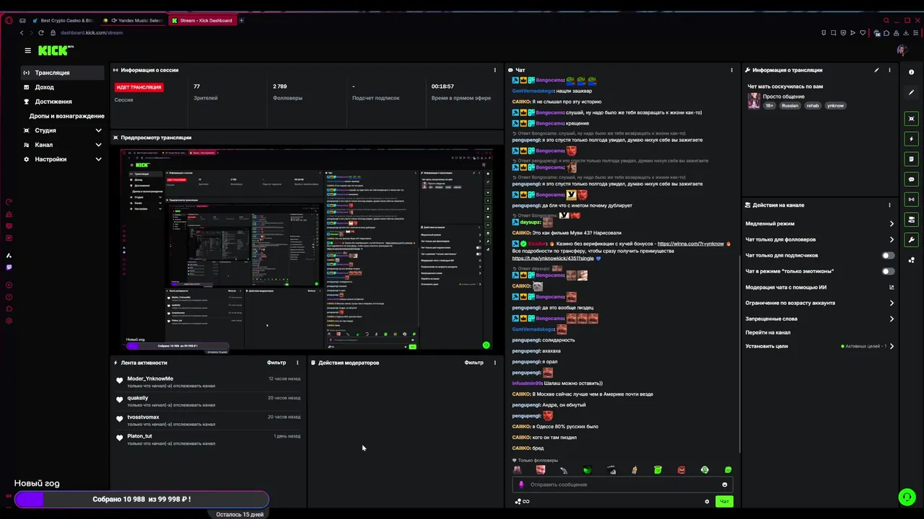Viewport: 924px width, 519px height.
Task: Toggle subscribers-only chat switch
Action: coord(888,255)
